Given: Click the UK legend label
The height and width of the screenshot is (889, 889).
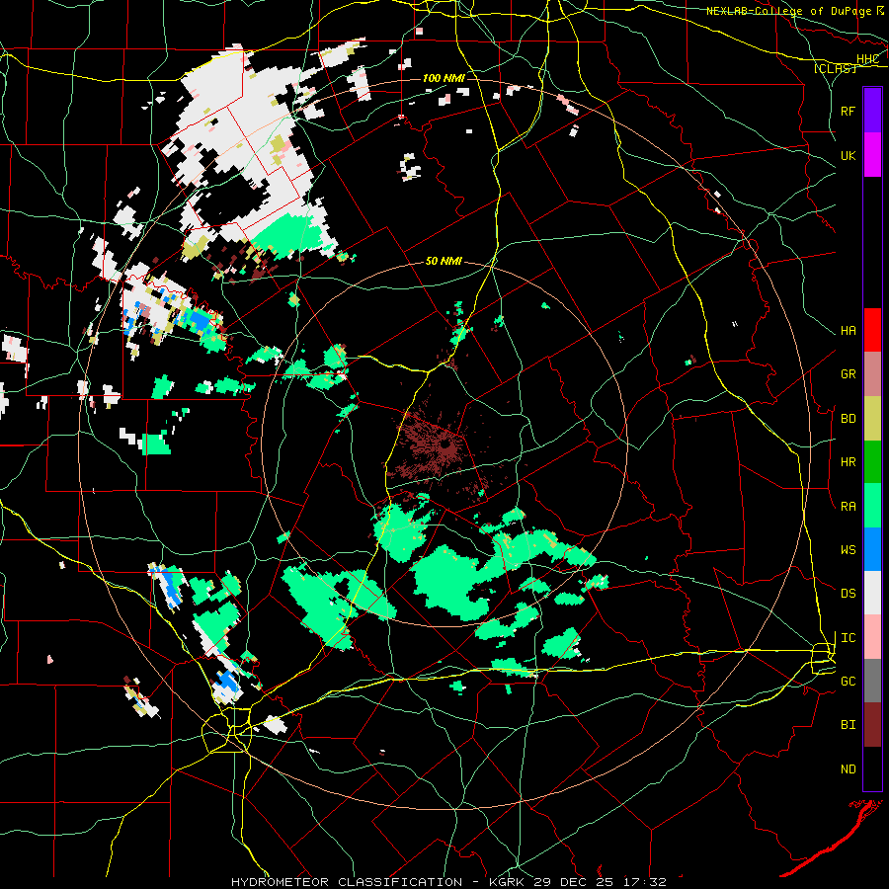Looking at the screenshot, I should pos(848,155).
